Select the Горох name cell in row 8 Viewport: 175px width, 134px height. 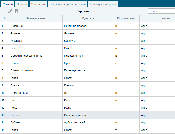pyautogui.click(x=36, y=78)
